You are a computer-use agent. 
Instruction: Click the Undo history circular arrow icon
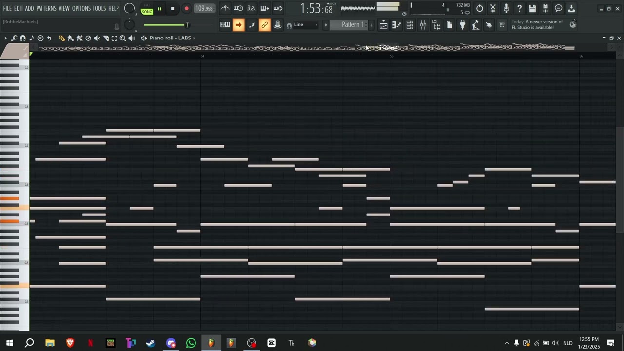pyautogui.click(x=480, y=8)
